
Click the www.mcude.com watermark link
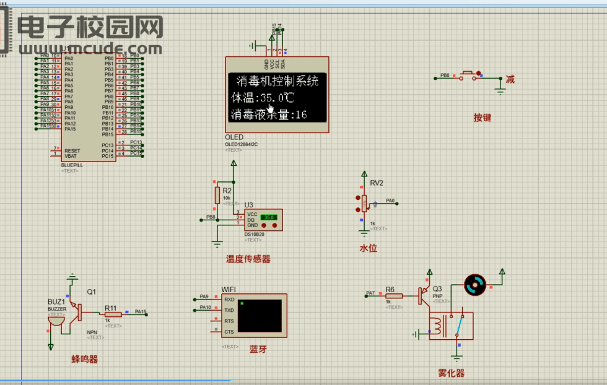[x=90, y=48]
